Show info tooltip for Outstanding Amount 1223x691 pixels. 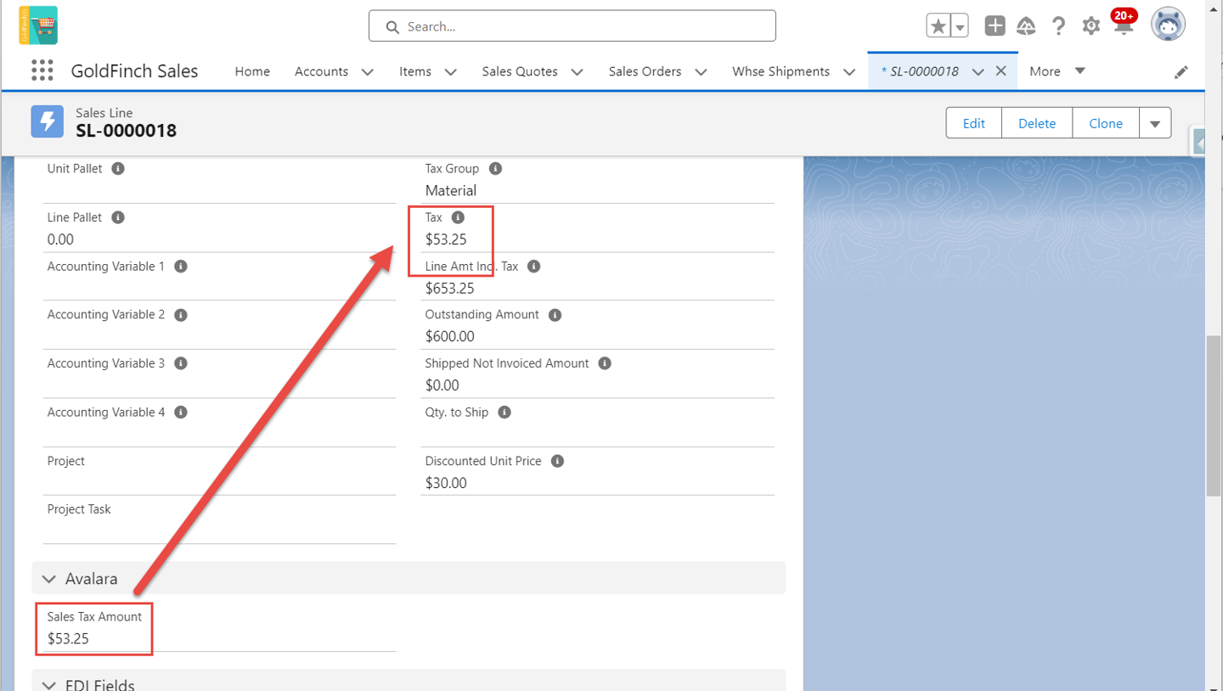(x=555, y=315)
